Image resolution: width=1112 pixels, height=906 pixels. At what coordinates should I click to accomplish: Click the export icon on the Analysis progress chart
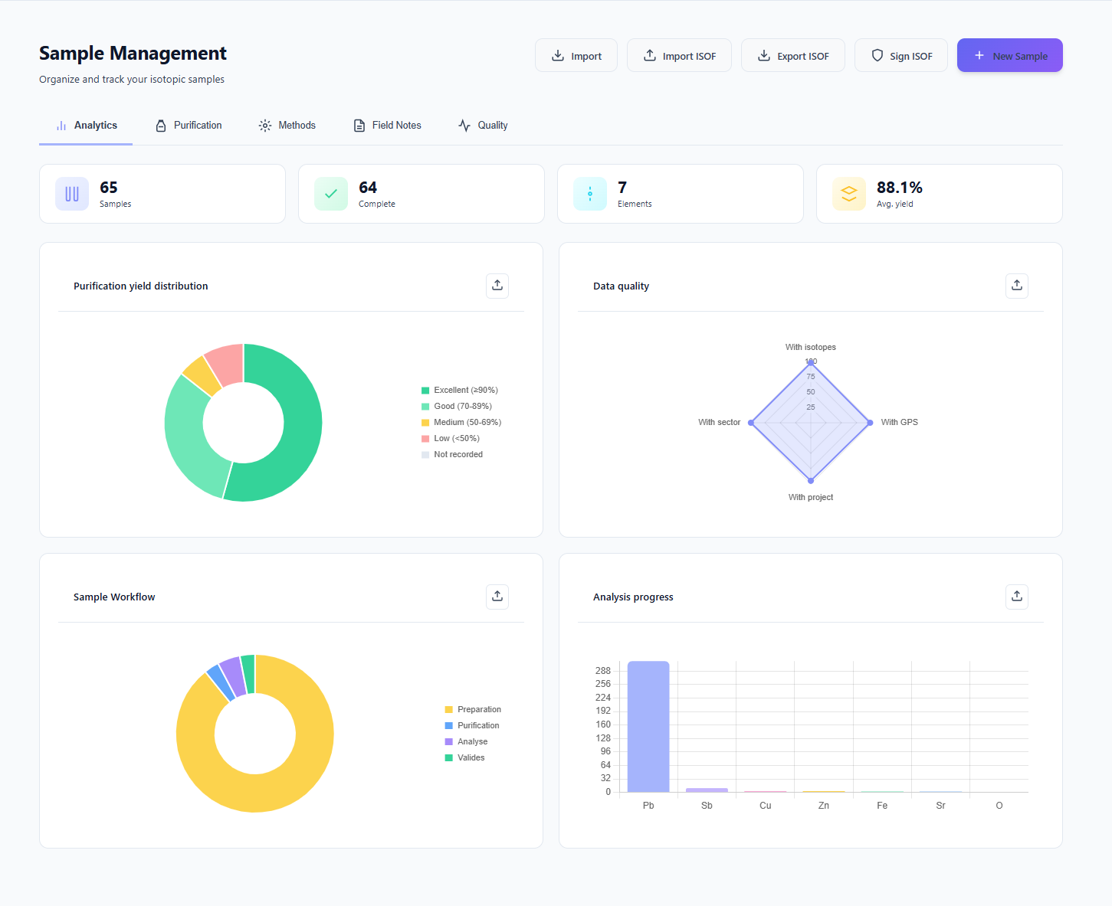1017,597
